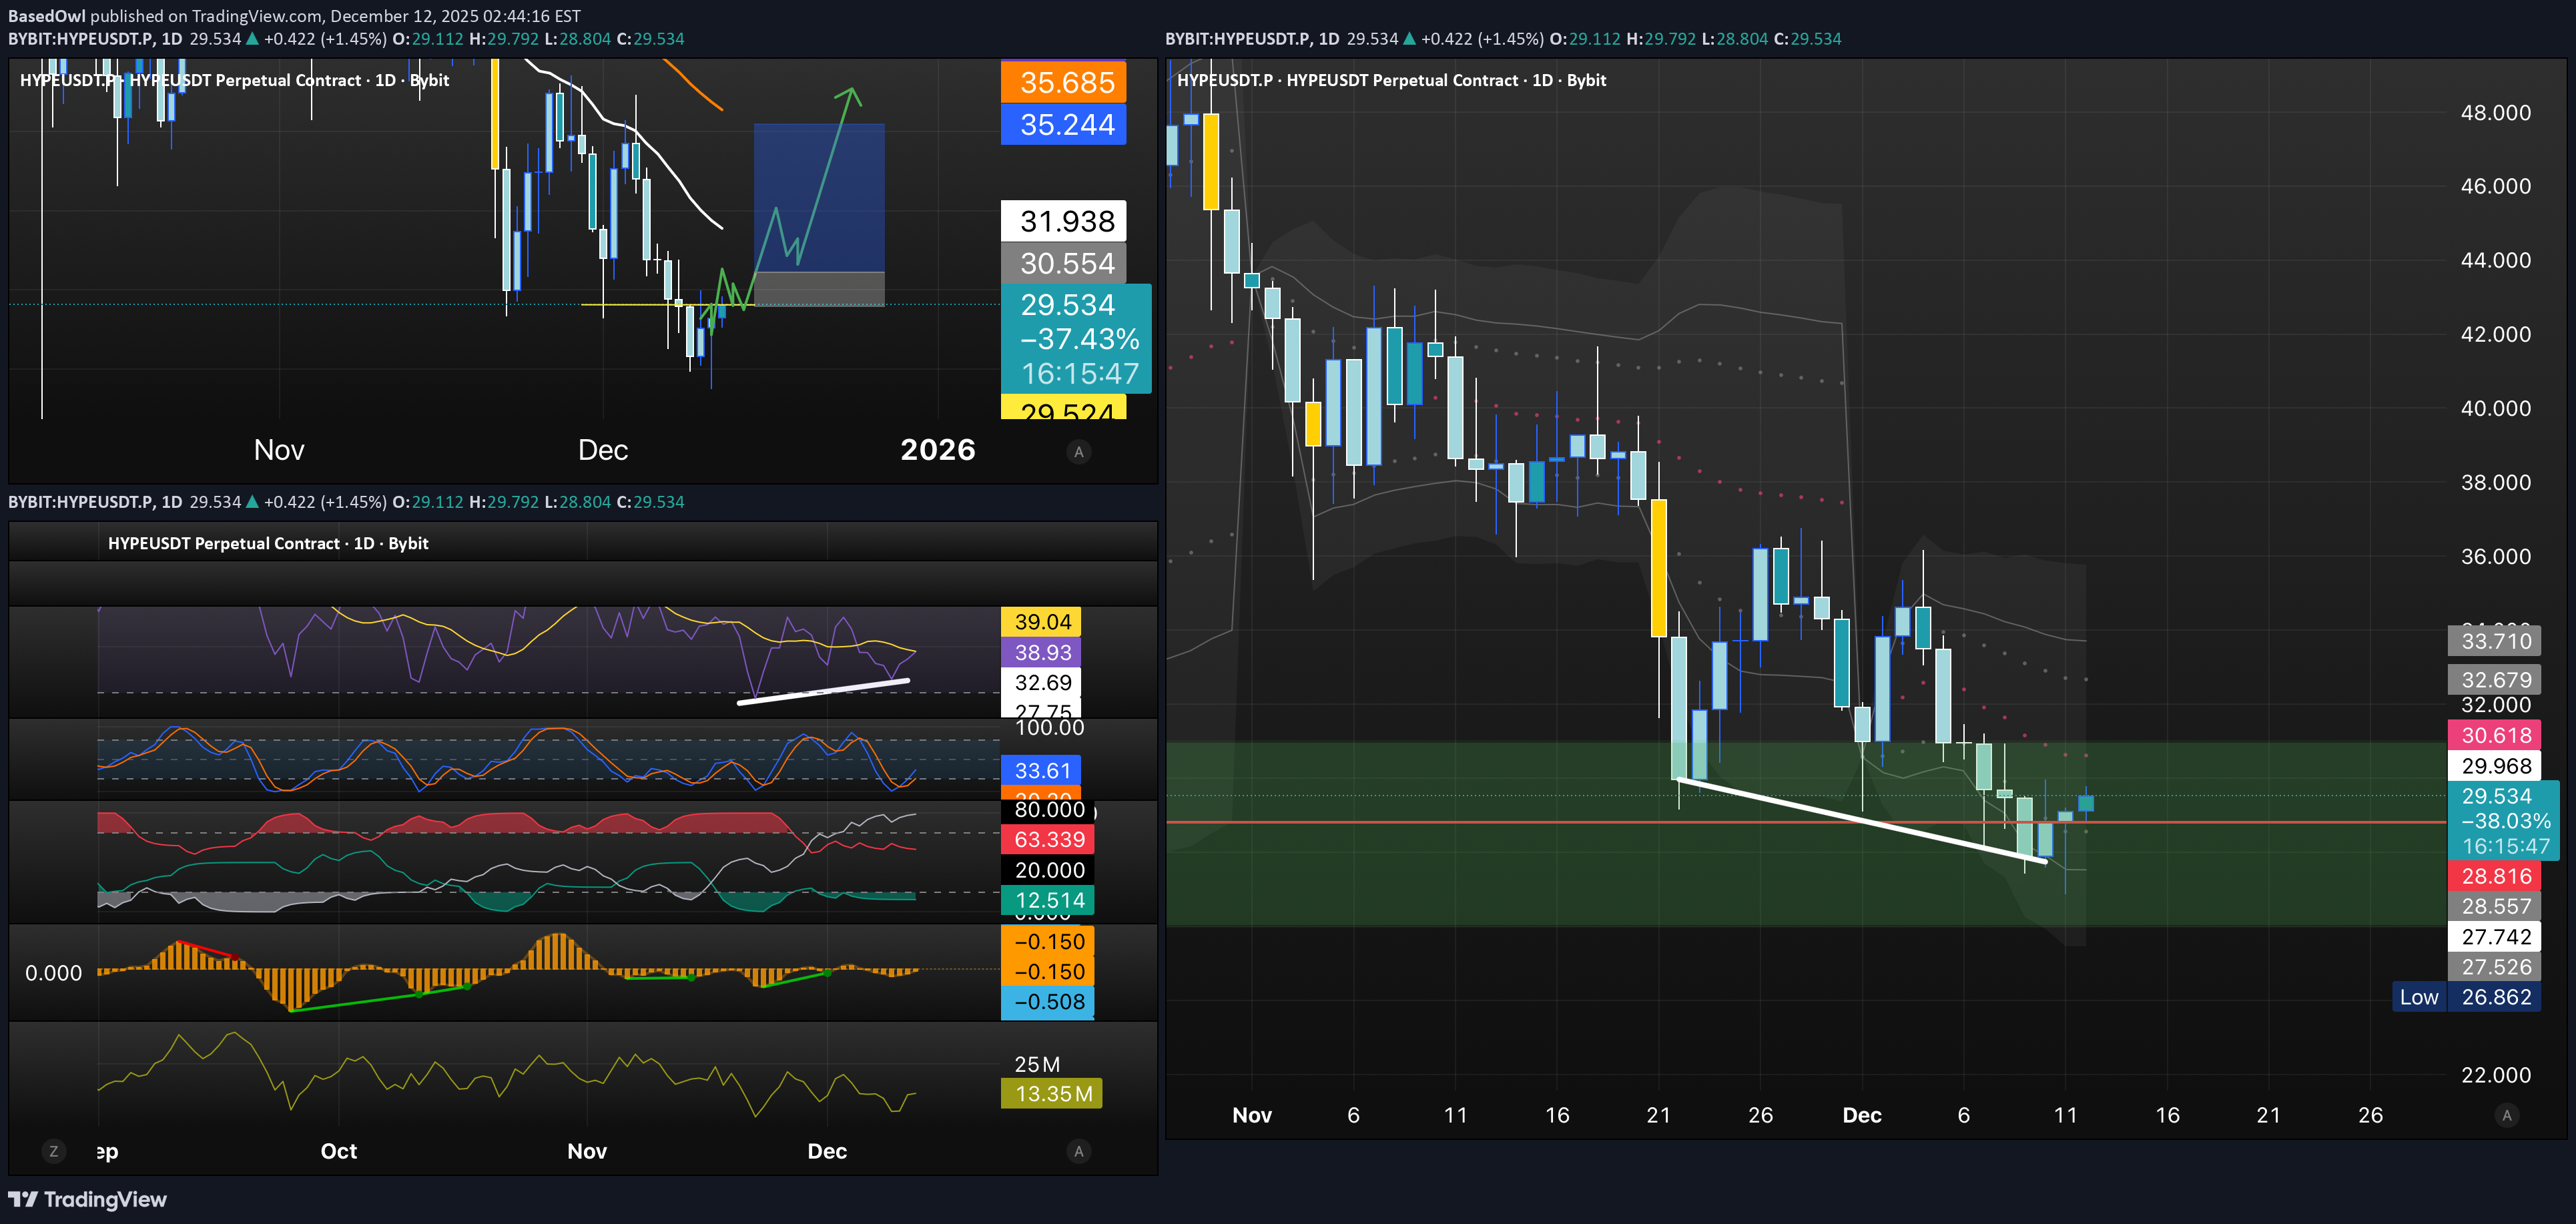Screen dimensions: 2576x1224
Task: Click the pink 30.618 price label
Action: 2495,735
